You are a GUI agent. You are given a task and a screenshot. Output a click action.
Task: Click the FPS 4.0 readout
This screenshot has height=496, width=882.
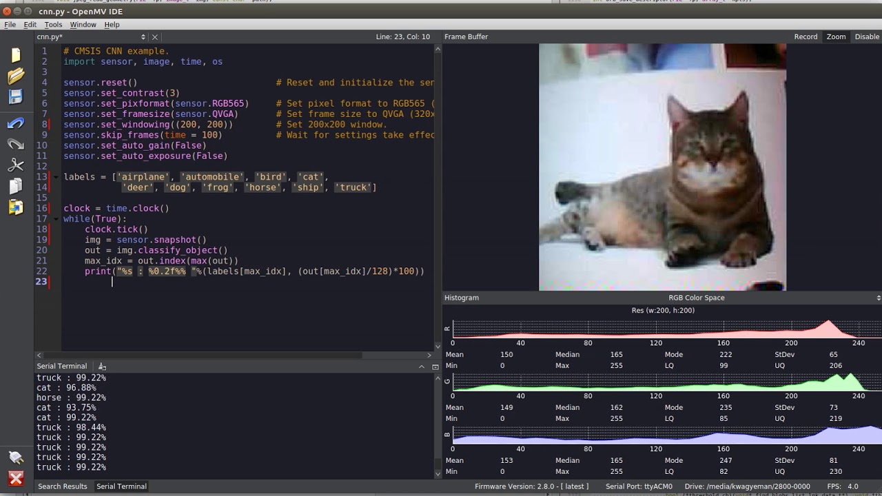tap(843, 486)
